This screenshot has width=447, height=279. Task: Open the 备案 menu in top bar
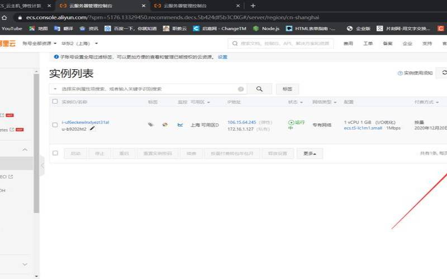point(388,44)
